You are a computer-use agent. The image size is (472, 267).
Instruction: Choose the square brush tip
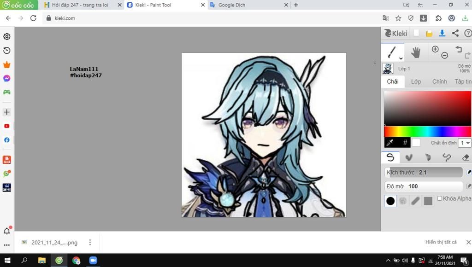tap(428, 201)
